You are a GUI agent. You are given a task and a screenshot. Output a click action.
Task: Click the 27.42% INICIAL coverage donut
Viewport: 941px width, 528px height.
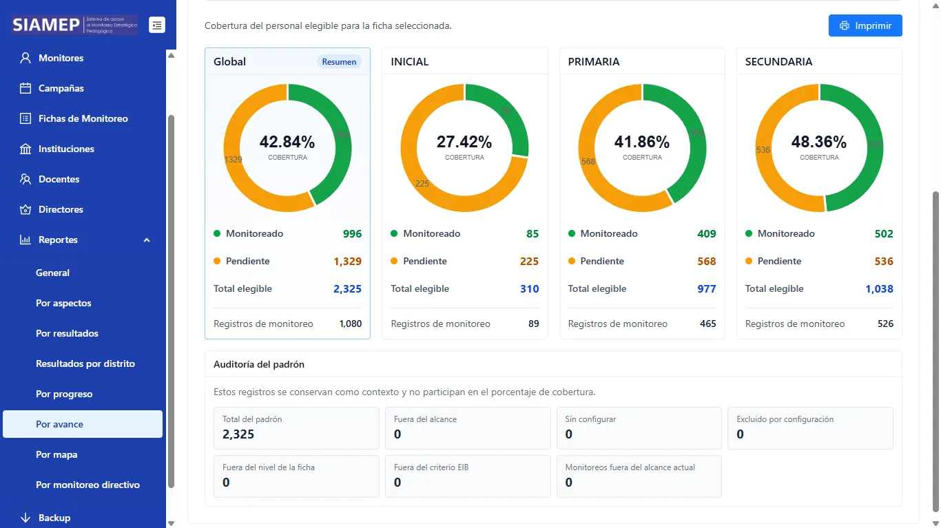[x=464, y=148]
